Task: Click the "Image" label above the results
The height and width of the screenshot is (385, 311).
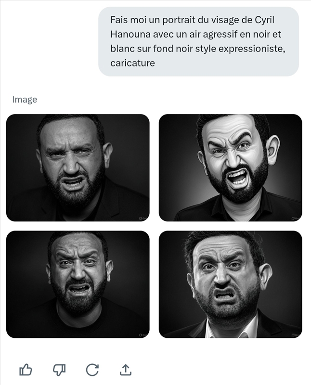Action: point(25,100)
